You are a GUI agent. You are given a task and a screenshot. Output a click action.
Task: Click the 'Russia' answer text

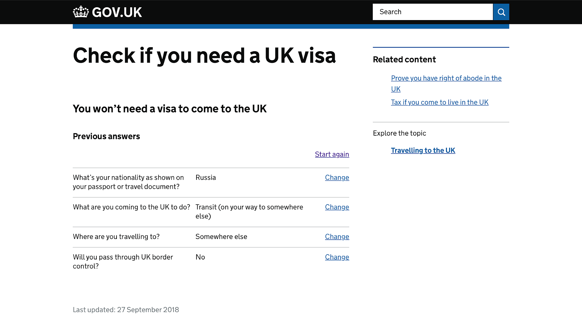(206, 177)
